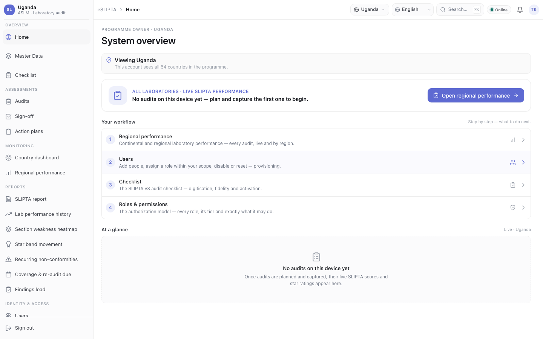543x339 pixels.
Task: Select Section weakness heatmap menu item
Action: (x=46, y=229)
